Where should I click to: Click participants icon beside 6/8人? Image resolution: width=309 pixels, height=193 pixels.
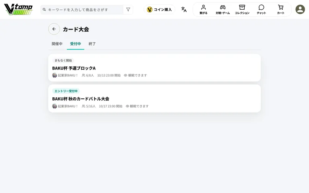tap(83, 75)
